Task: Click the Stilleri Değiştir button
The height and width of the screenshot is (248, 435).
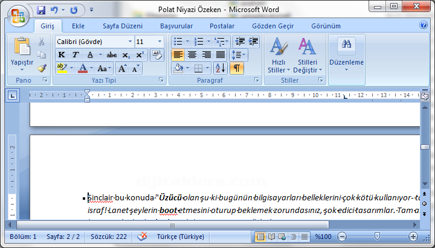Action: tap(308, 56)
